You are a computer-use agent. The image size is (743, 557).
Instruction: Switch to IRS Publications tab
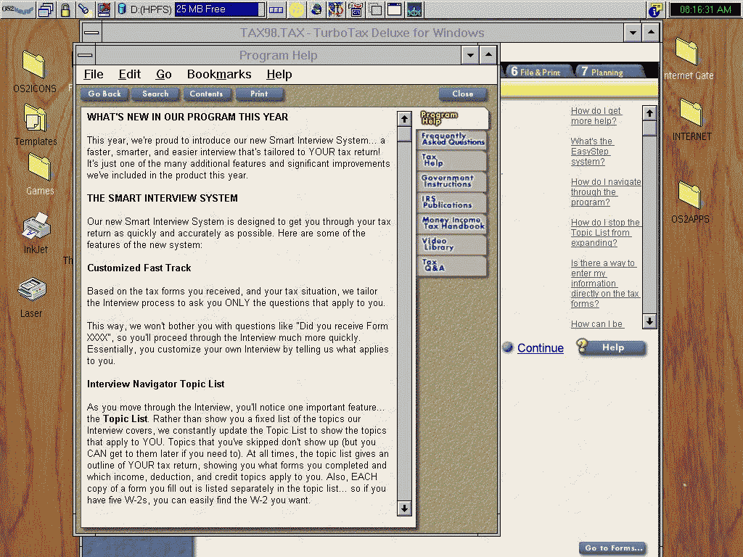(x=451, y=202)
